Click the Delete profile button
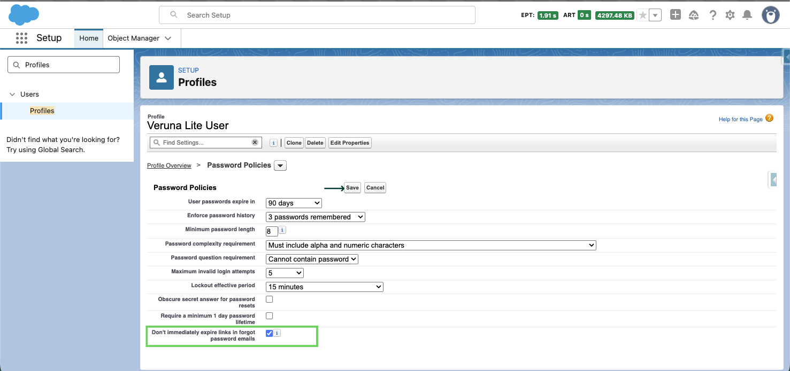Image resolution: width=790 pixels, height=371 pixels. [x=315, y=143]
